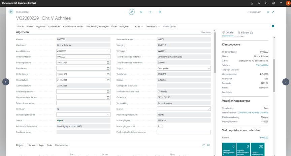Click the green info indicator icon
Viewport: 291px width, 156px height.
pyautogui.click(x=273, y=26)
